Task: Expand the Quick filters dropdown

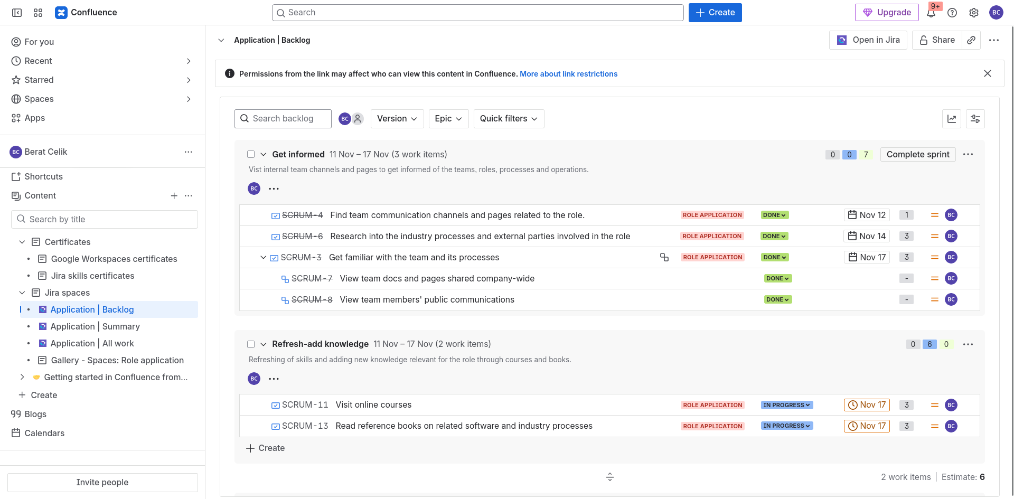Action: point(508,119)
